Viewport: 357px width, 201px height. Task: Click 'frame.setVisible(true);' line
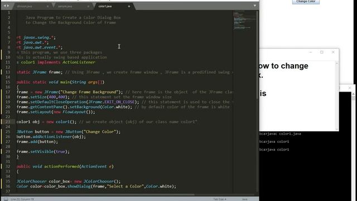coord(43,152)
